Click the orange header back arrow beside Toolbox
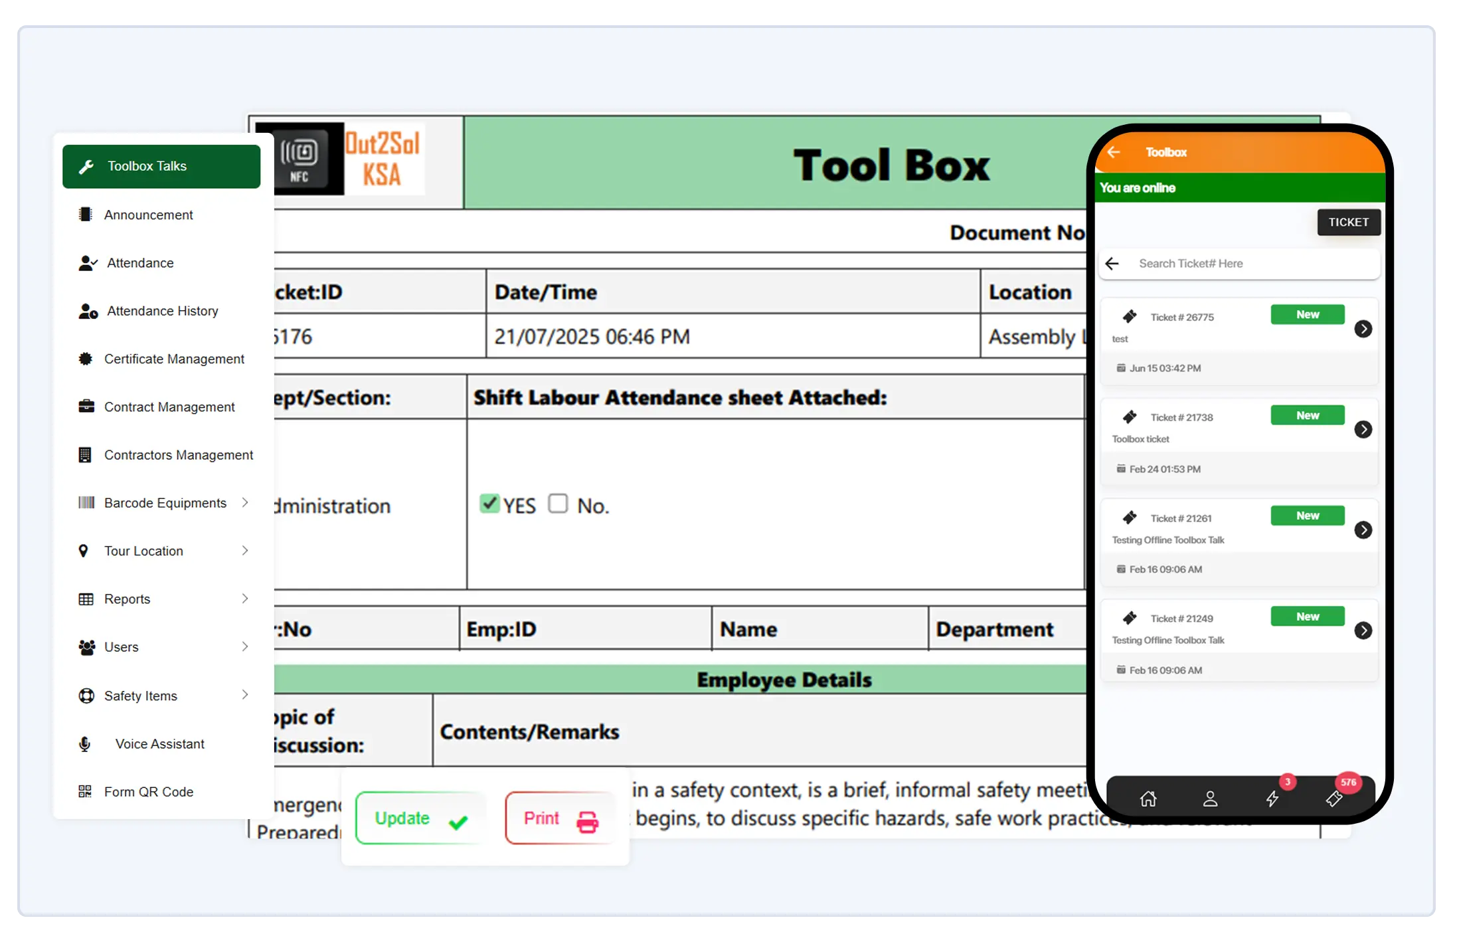 pos(1114,152)
